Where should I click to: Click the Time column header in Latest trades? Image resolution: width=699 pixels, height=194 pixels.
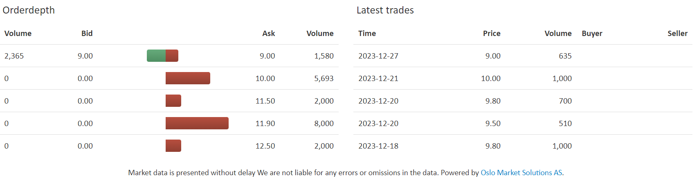tap(367, 34)
